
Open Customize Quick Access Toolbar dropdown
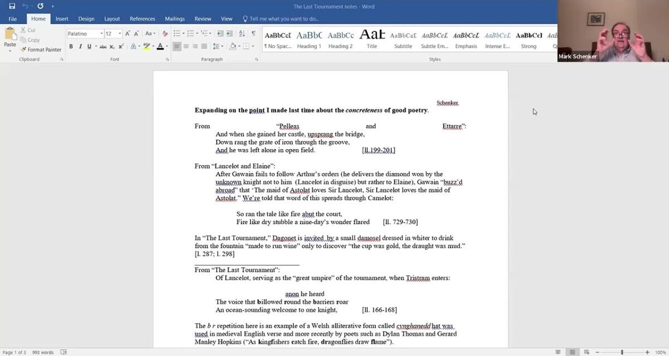click(x=53, y=7)
